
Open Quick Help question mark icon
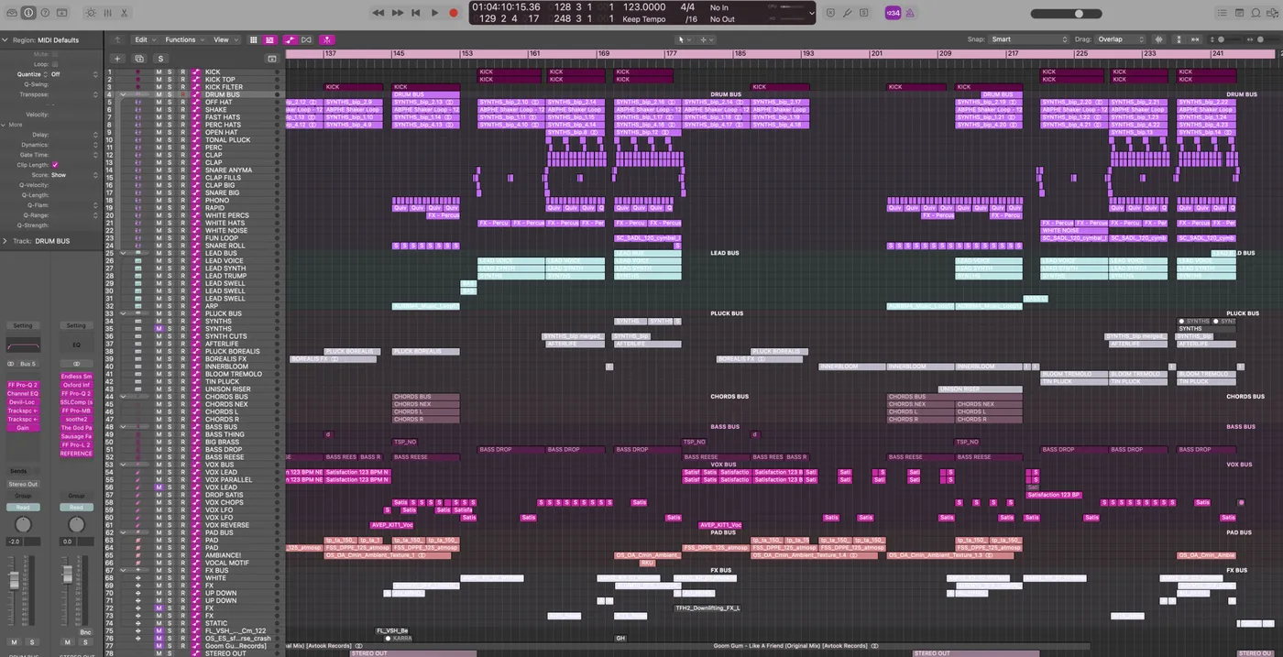pos(45,13)
